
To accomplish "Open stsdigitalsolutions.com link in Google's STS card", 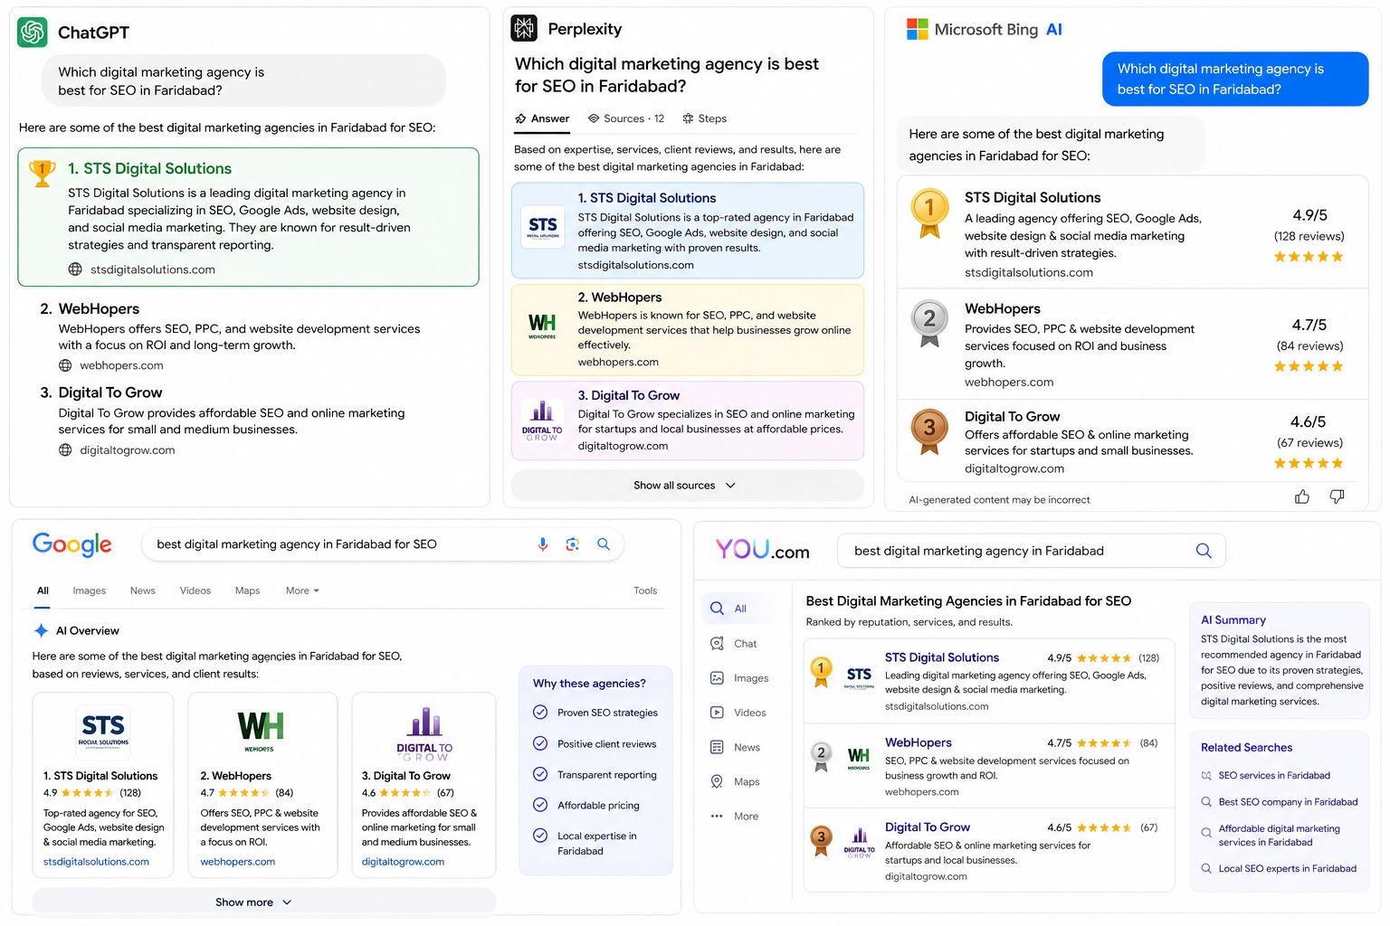I will [x=96, y=862].
